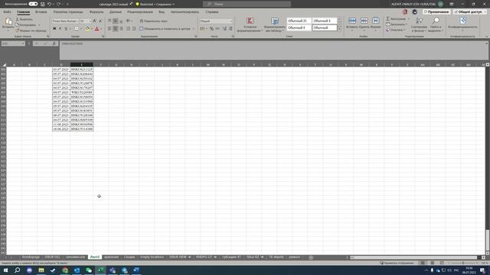The height and width of the screenshot is (275, 490).
Task: Open the Times New Roman font name dropdown
Action: pos(77,21)
